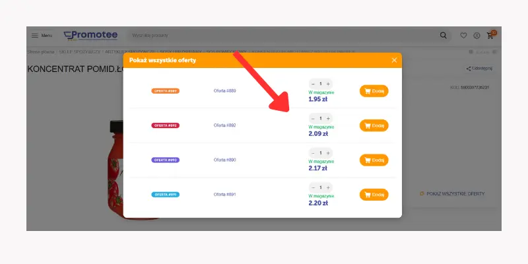Decrease quantity for offer #892
This screenshot has width=528, height=264.
click(x=313, y=118)
